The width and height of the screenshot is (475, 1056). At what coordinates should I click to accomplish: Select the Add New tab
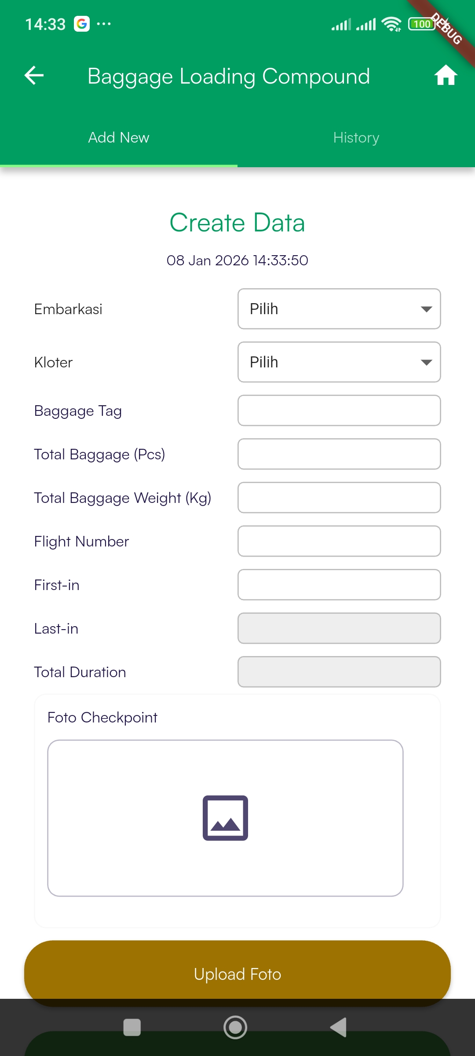pos(119,138)
